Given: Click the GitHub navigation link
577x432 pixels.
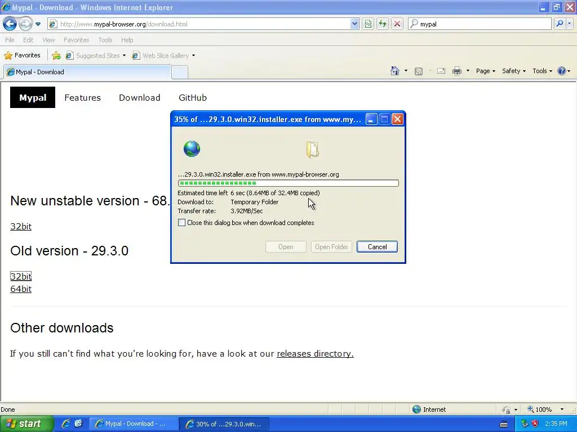Looking at the screenshot, I should tap(193, 98).
